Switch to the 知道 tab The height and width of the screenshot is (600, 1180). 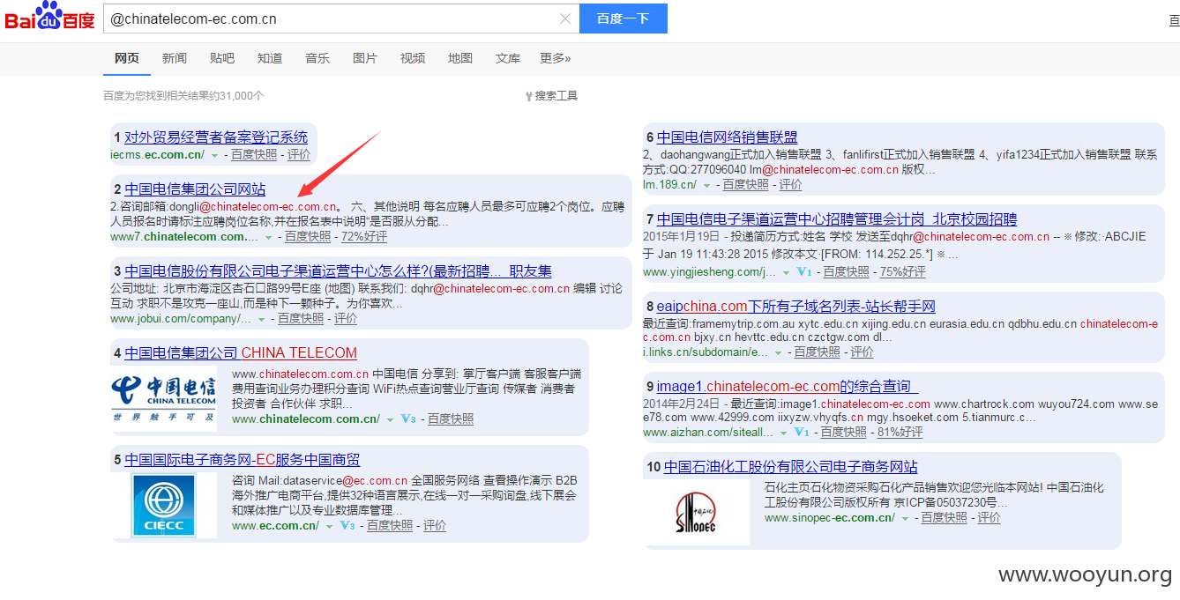point(270,58)
